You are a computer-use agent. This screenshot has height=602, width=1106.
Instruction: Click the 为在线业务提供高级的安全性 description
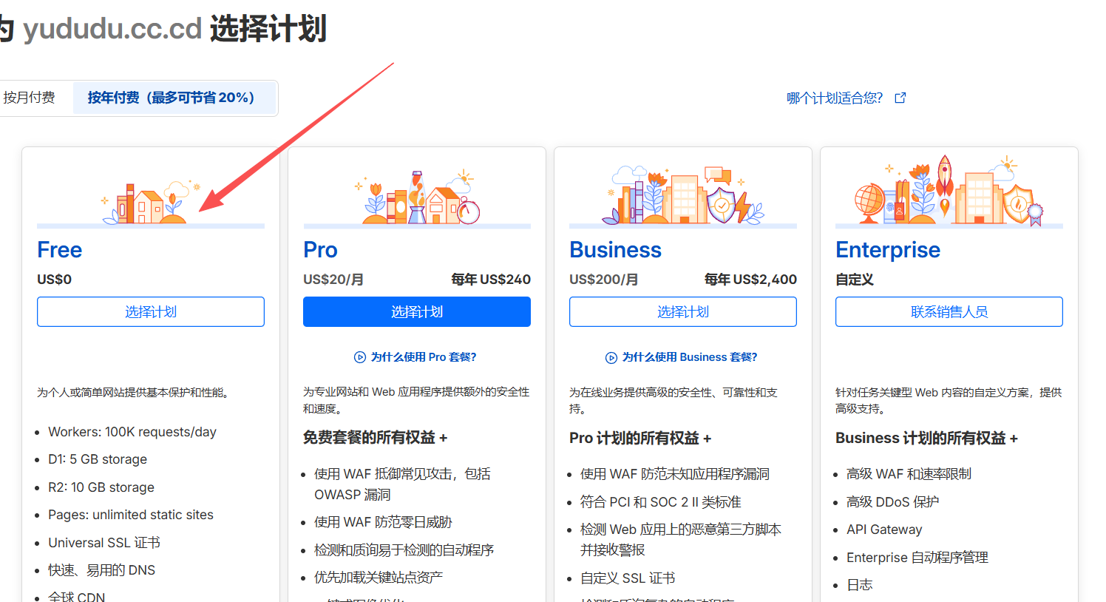674,400
